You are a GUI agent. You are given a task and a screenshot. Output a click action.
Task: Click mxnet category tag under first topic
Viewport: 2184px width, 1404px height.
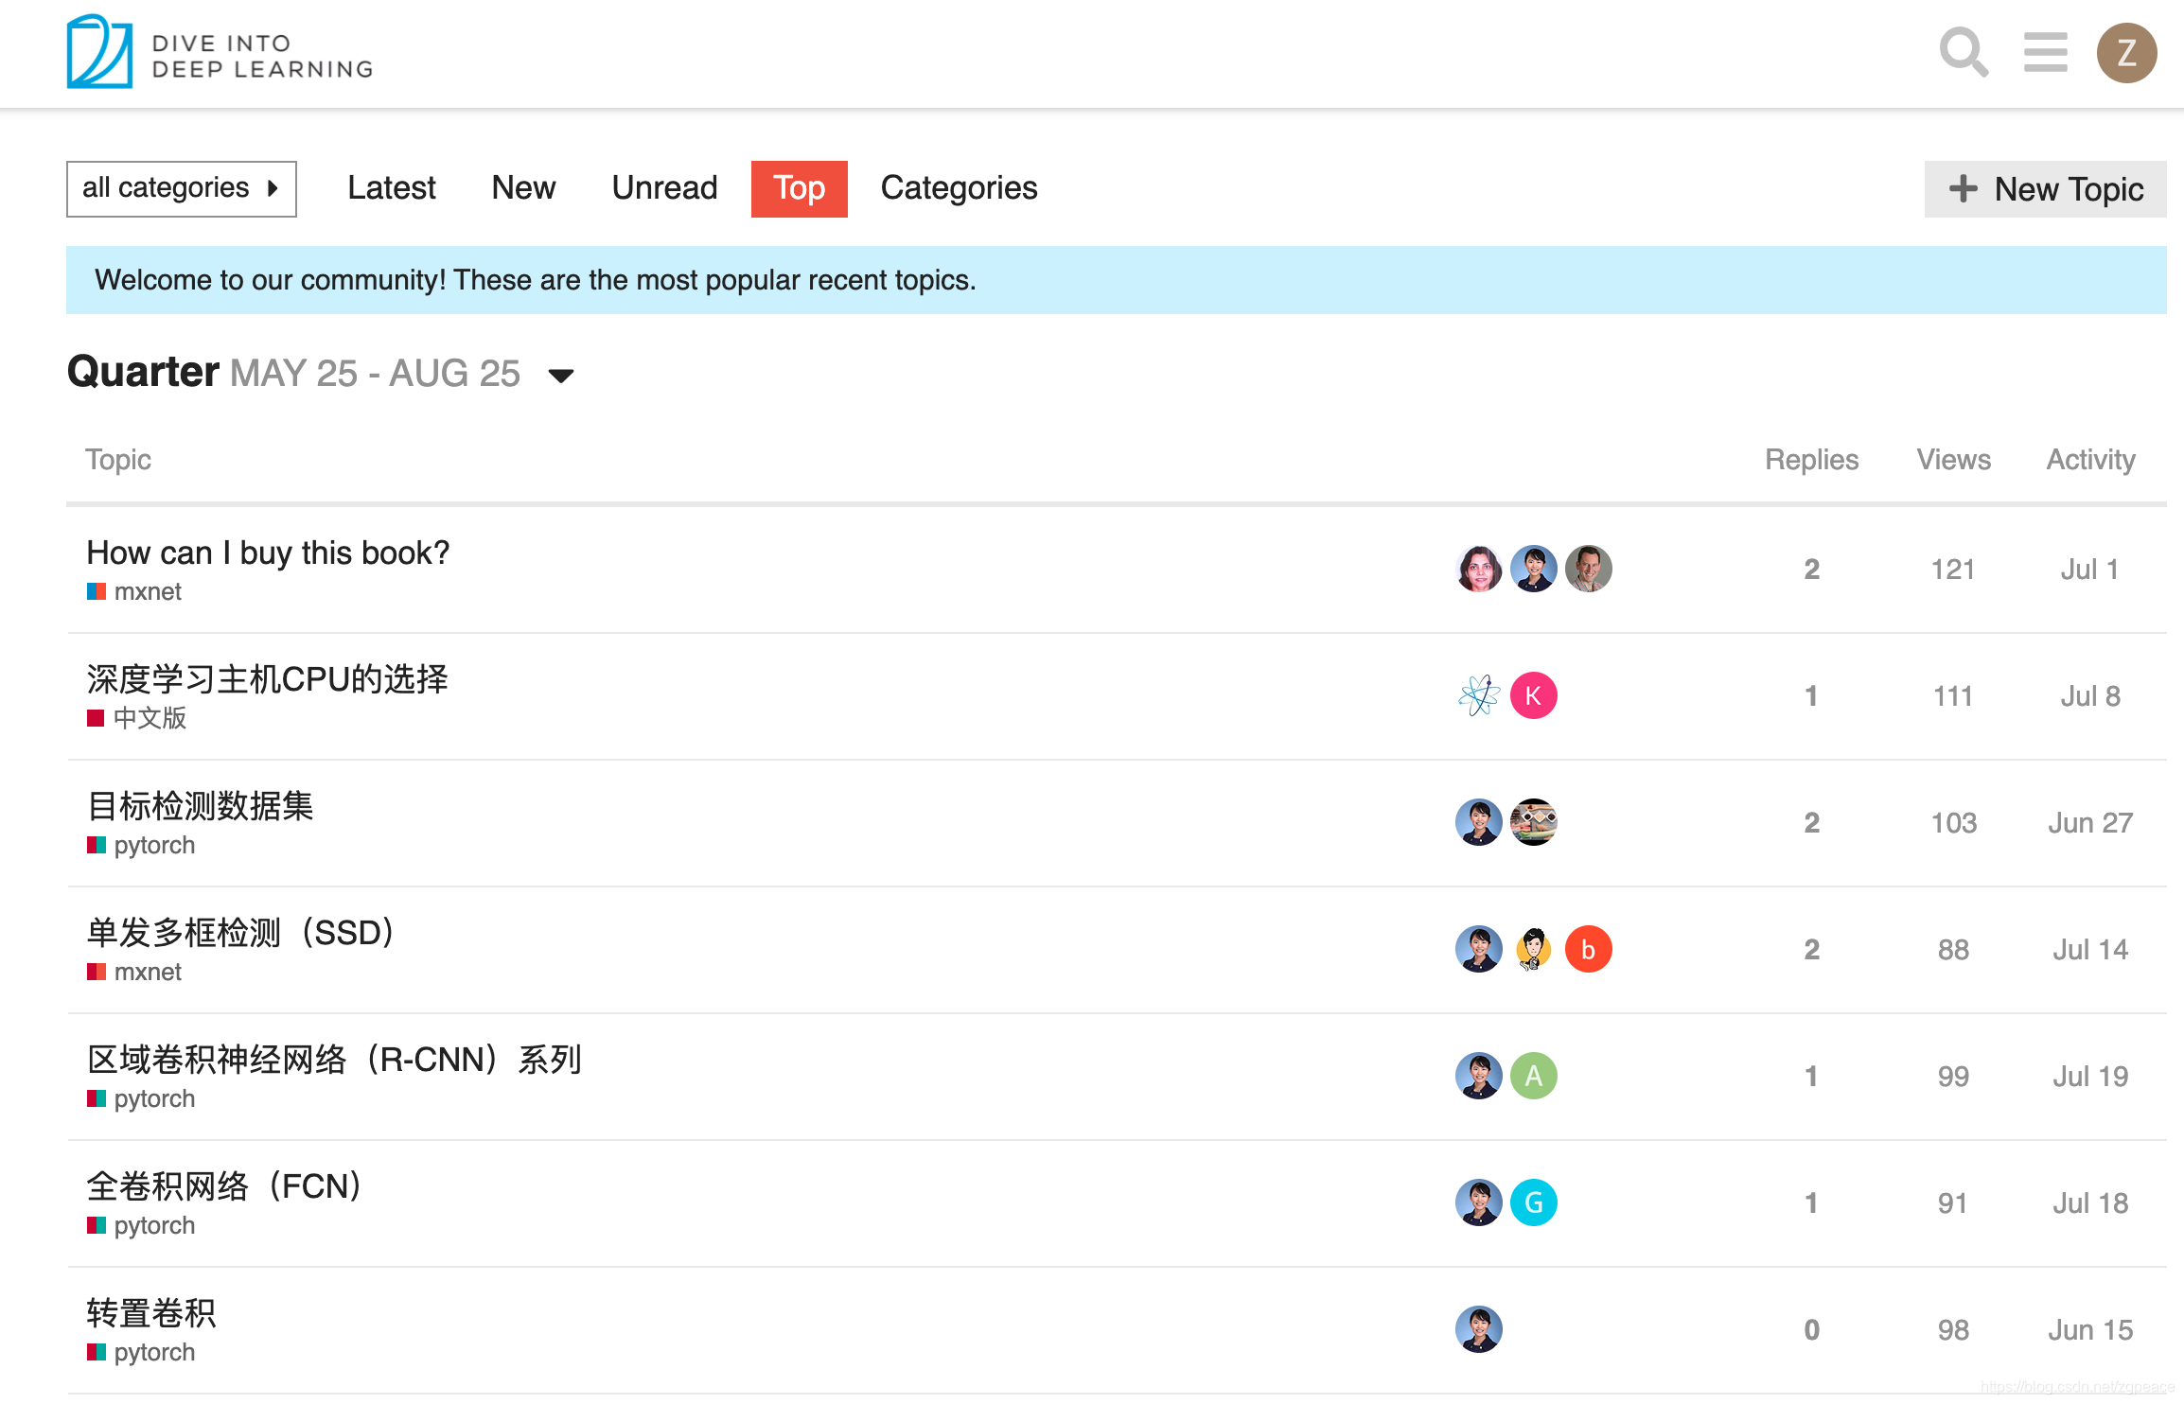(147, 592)
